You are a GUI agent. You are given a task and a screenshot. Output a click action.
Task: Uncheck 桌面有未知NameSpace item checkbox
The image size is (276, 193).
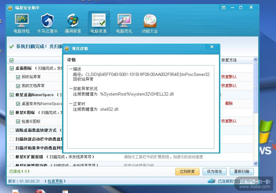(18, 104)
